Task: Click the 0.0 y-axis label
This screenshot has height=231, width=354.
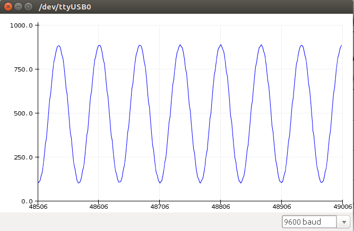Action: click(27, 201)
